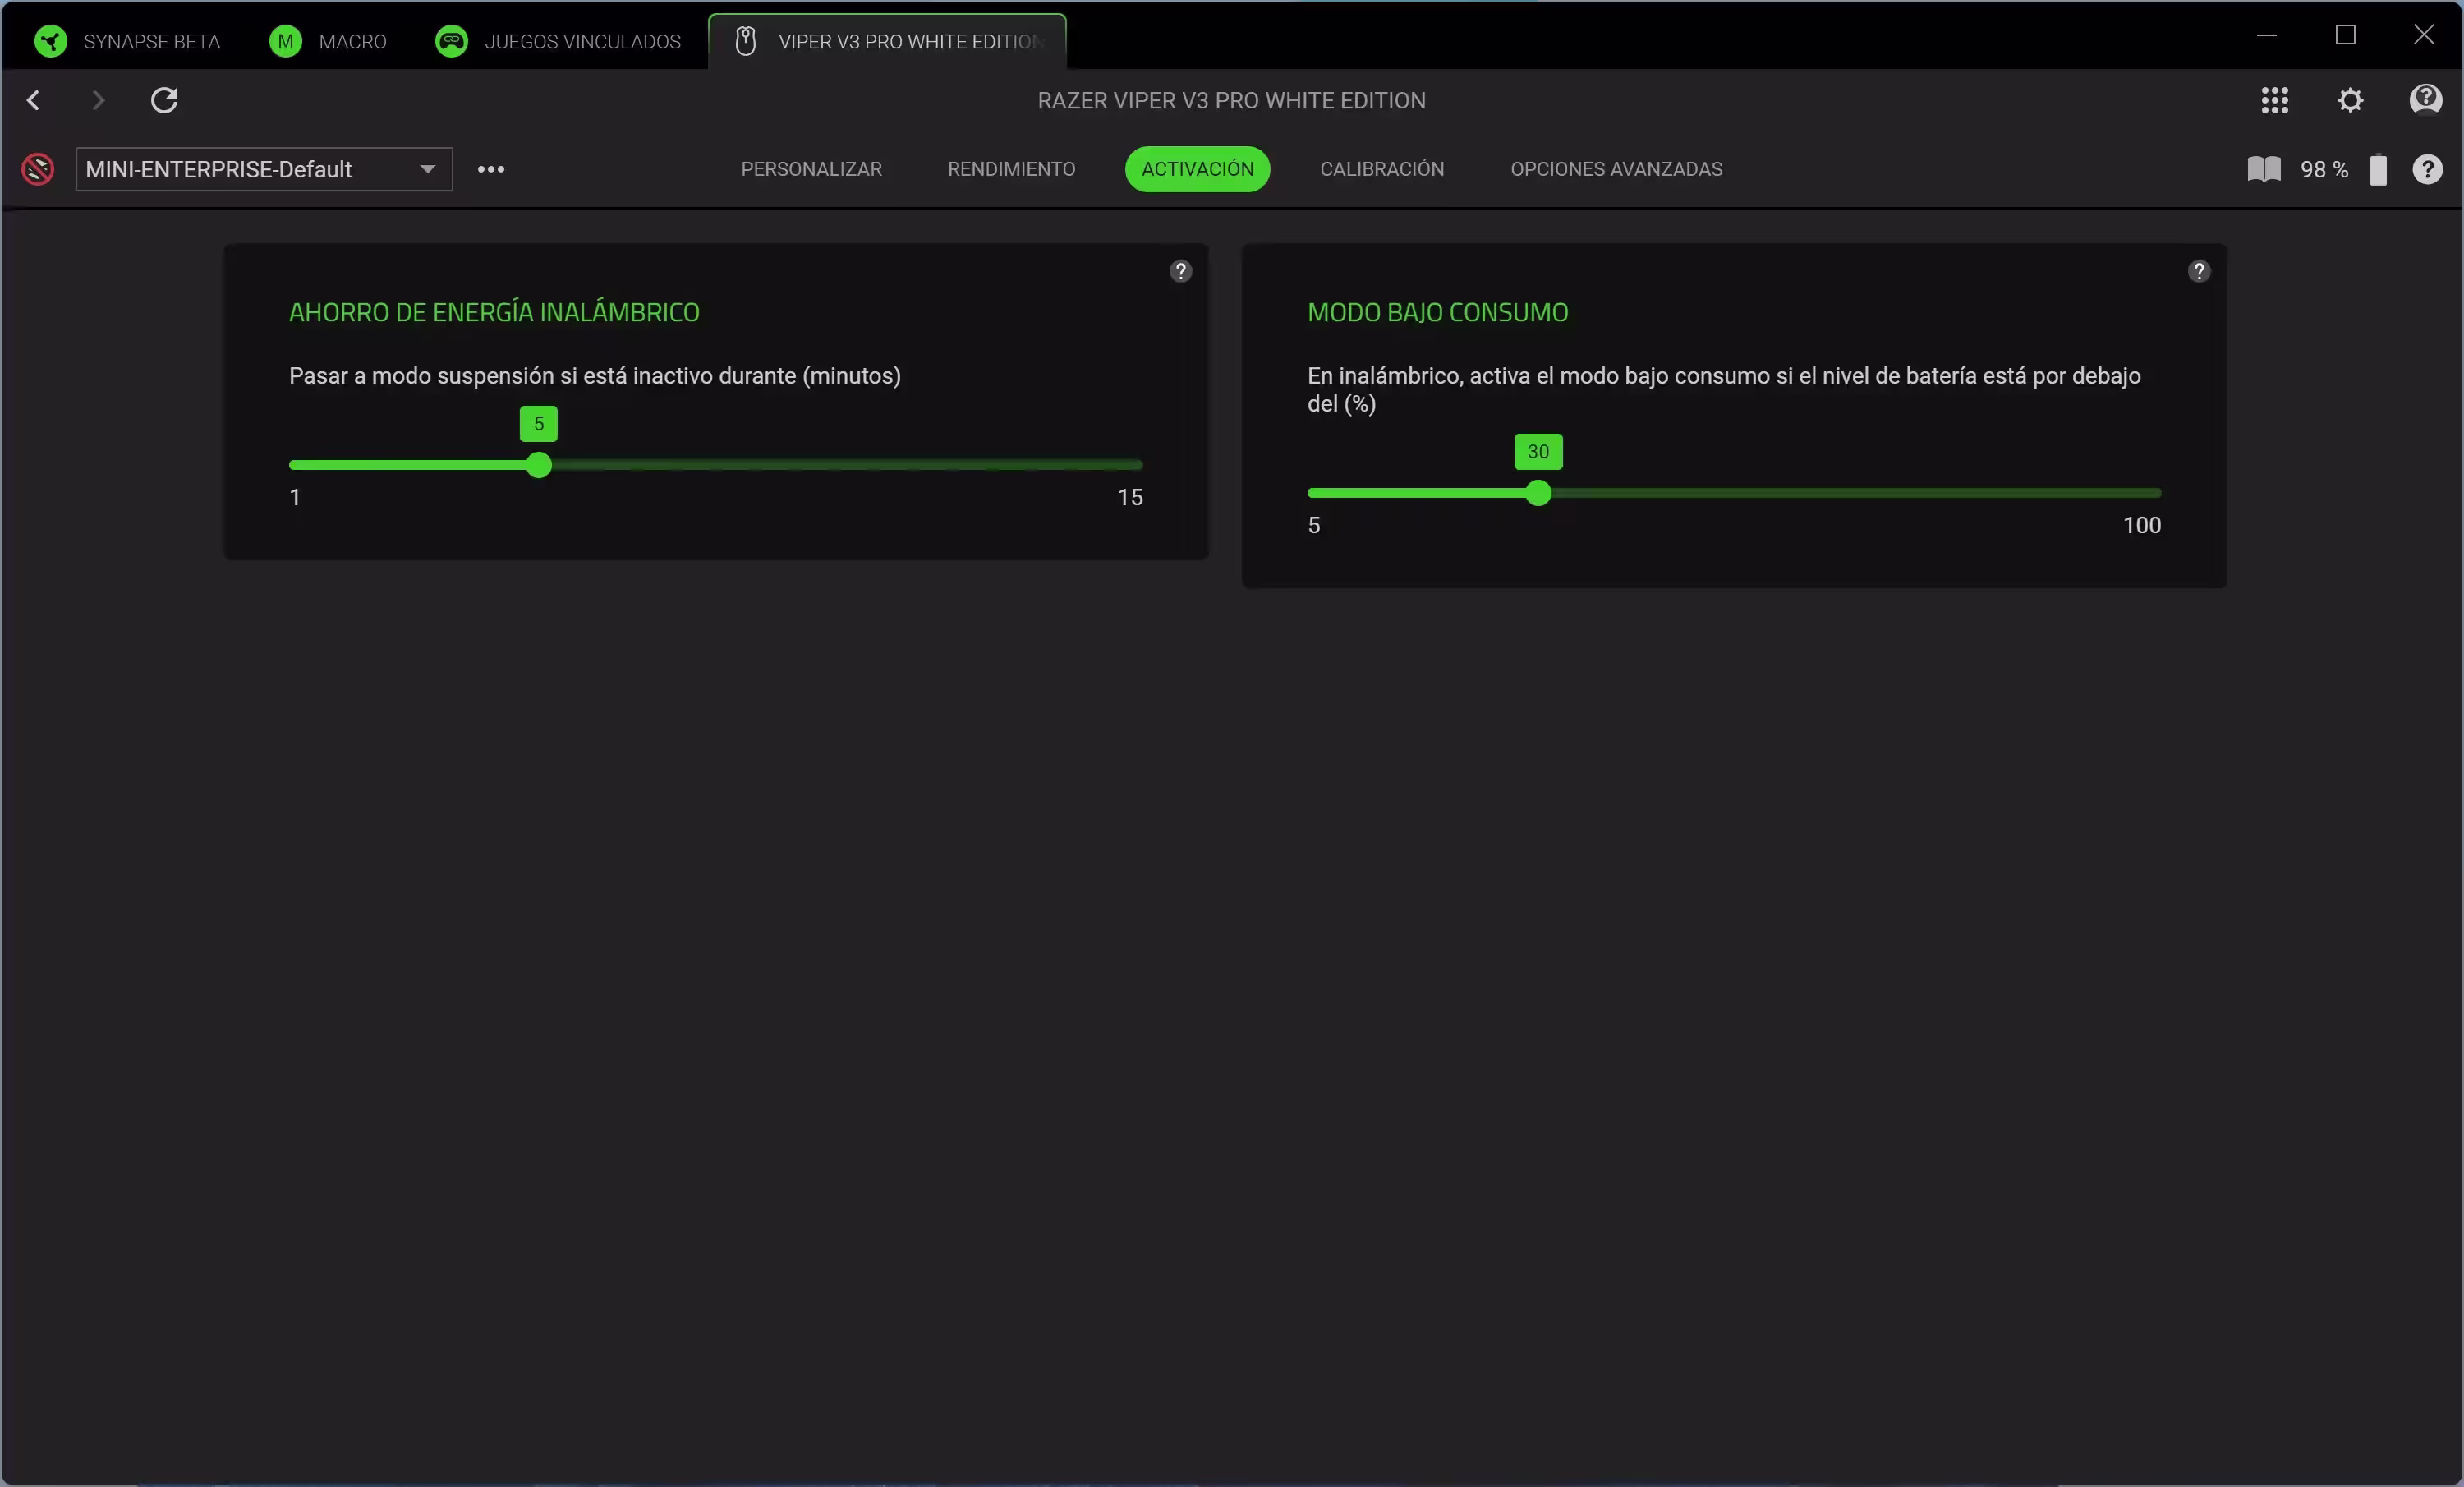Image resolution: width=2464 pixels, height=1487 pixels.
Task: Open the modules grid icon
Action: 2274,100
